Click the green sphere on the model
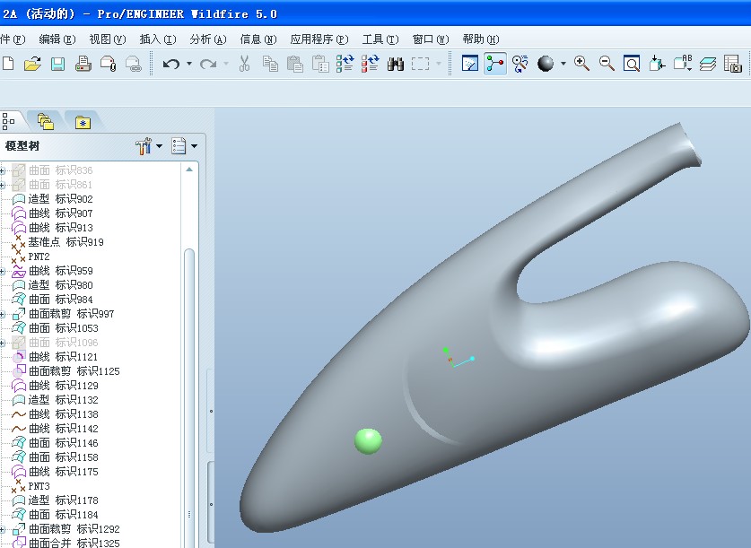 pos(368,440)
